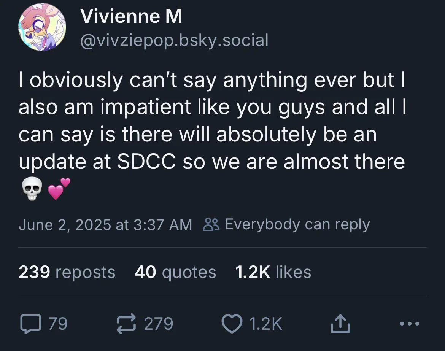Open the three-dot more options menu
The width and height of the screenshot is (445, 351).
tap(410, 324)
